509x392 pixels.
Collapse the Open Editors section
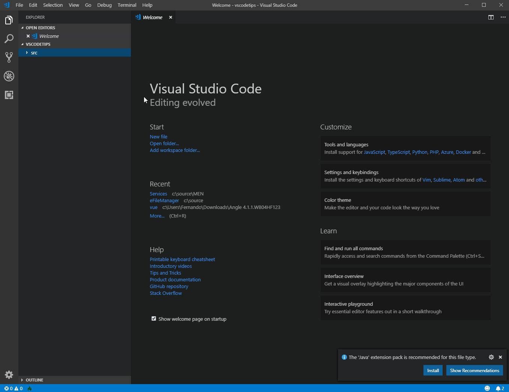(x=22, y=28)
